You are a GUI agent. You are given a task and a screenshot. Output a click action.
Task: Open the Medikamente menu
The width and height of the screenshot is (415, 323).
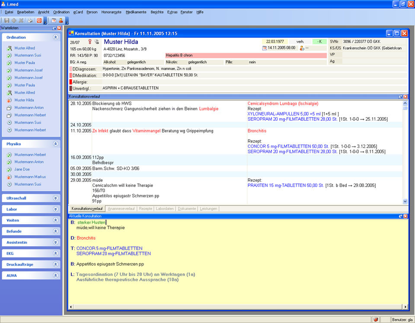tap(136, 12)
